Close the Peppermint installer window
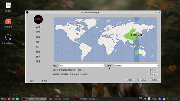The image size is (180, 101). 159,12
